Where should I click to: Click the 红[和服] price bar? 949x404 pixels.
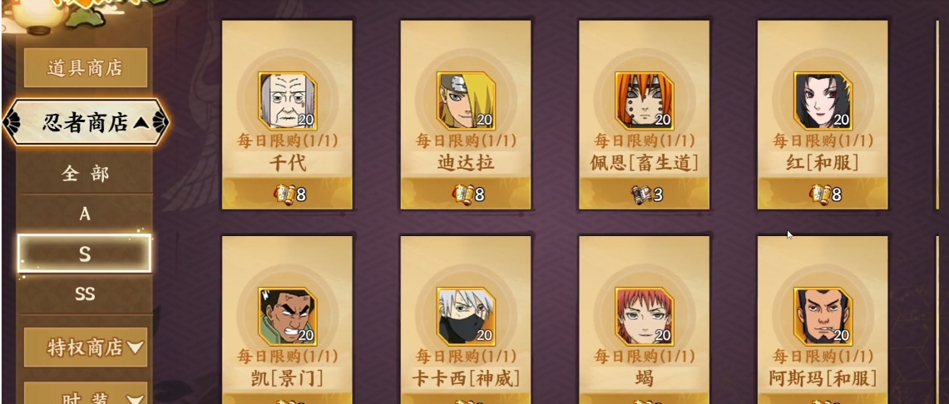(823, 194)
